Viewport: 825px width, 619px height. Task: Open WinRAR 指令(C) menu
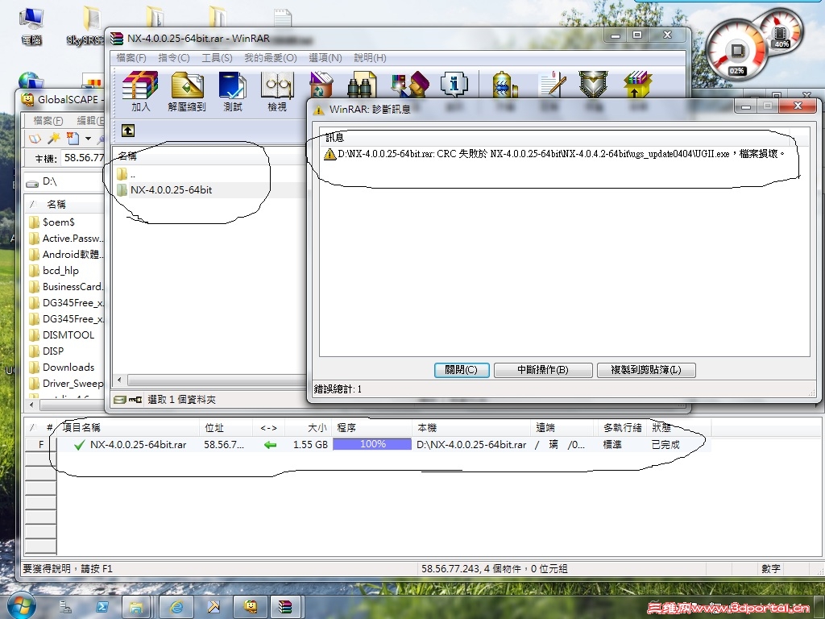click(174, 58)
